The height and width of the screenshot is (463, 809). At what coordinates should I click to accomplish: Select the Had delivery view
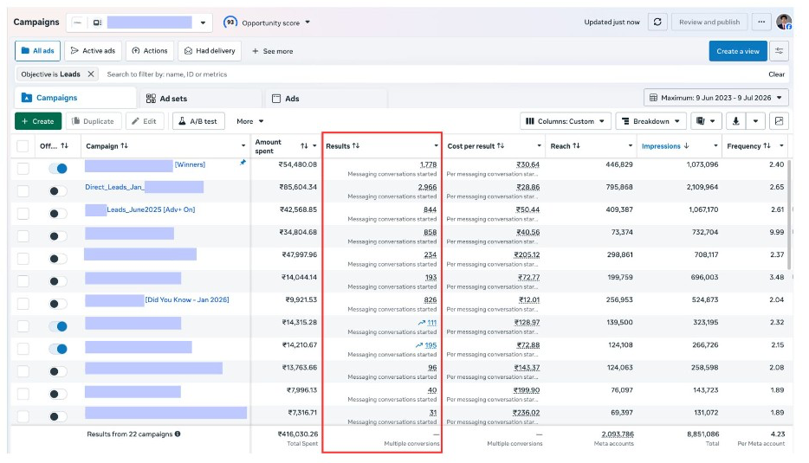[x=210, y=51]
